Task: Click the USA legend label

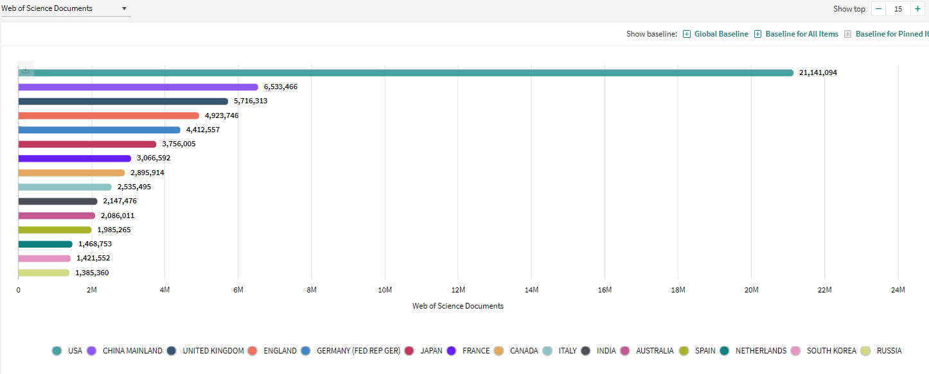Action: pos(75,351)
